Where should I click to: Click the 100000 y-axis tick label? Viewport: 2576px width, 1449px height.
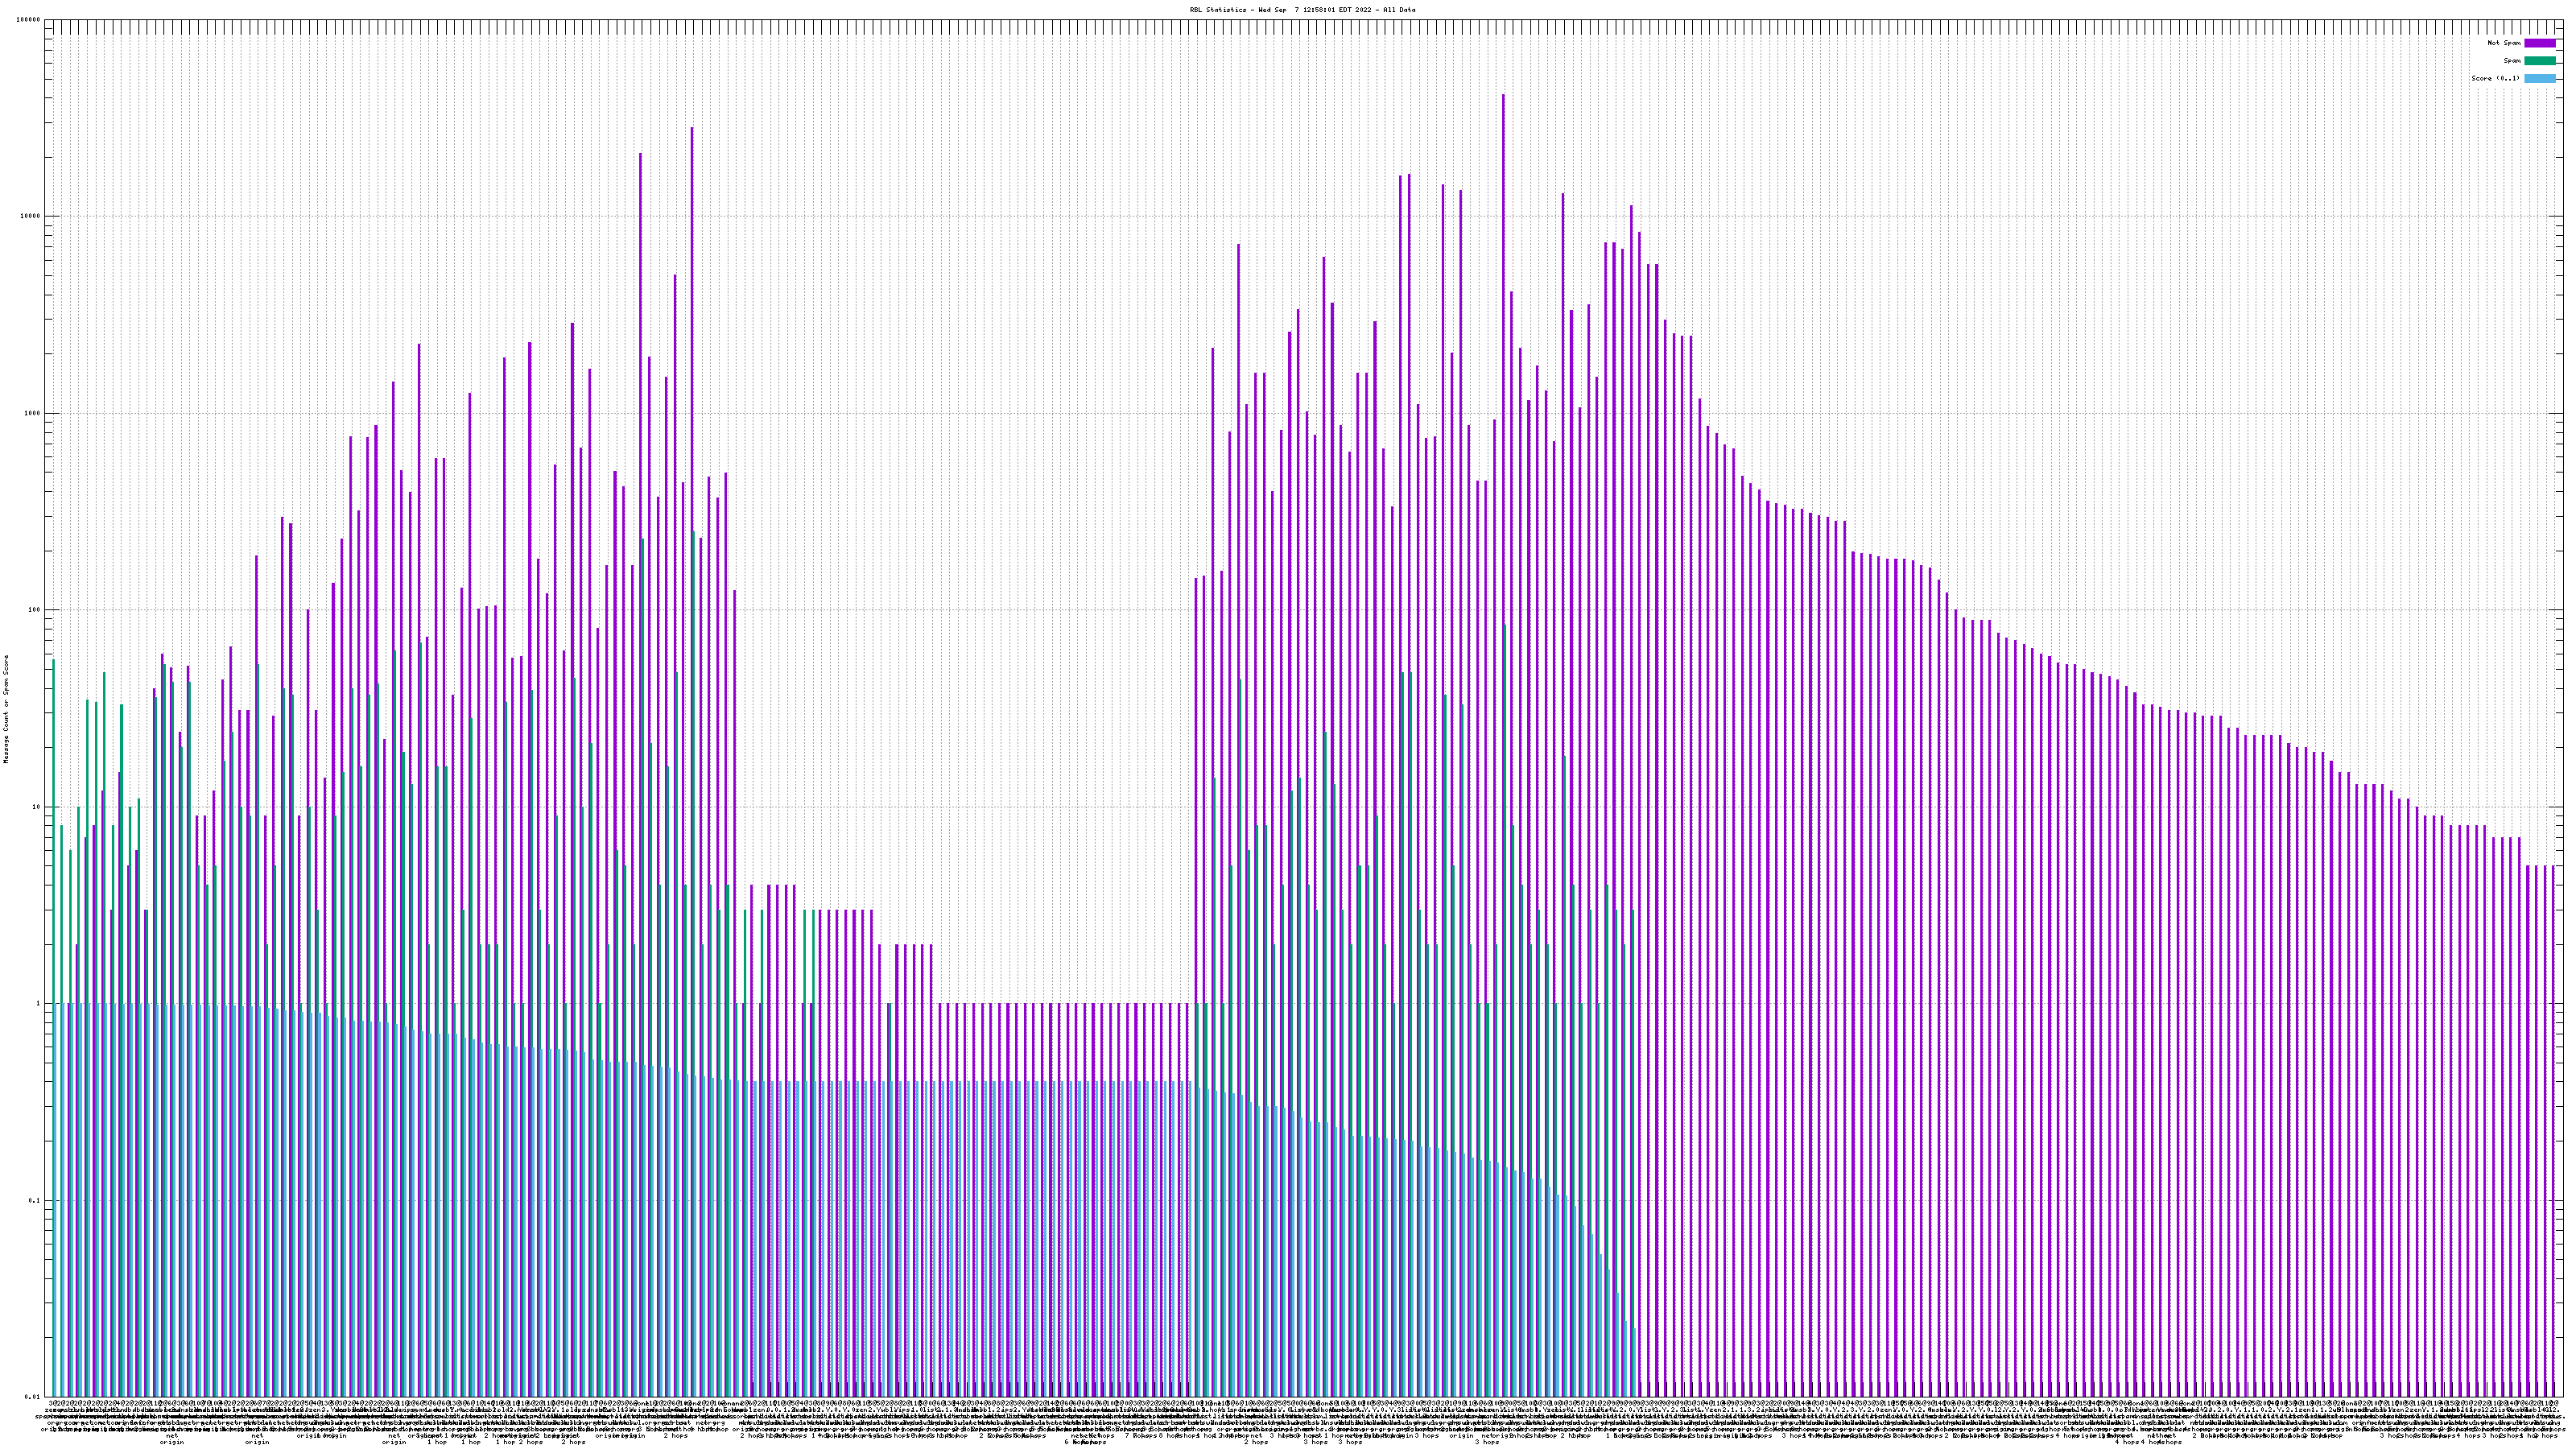(x=30, y=20)
